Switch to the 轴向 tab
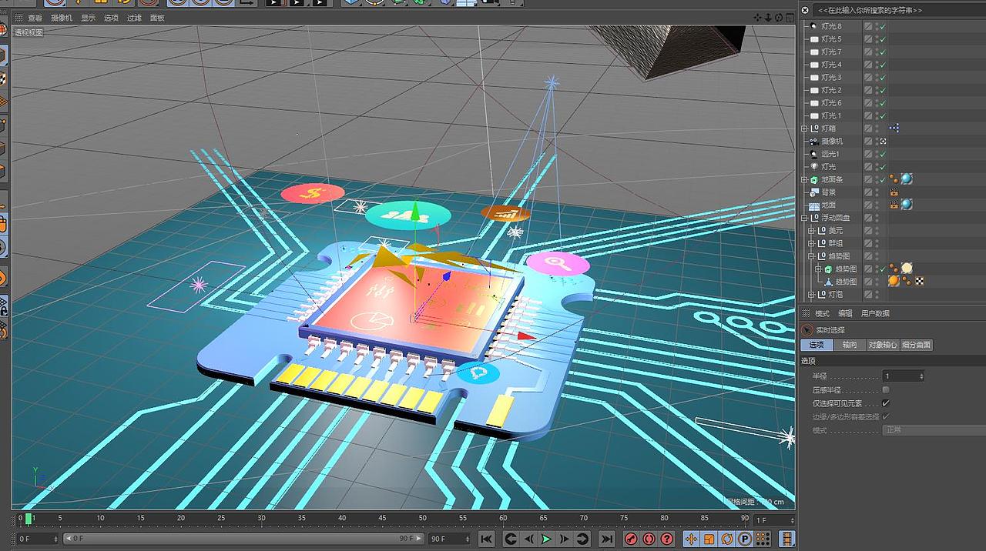Screen dimensions: 986x551 pyautogui.click(x=850, y=346)
